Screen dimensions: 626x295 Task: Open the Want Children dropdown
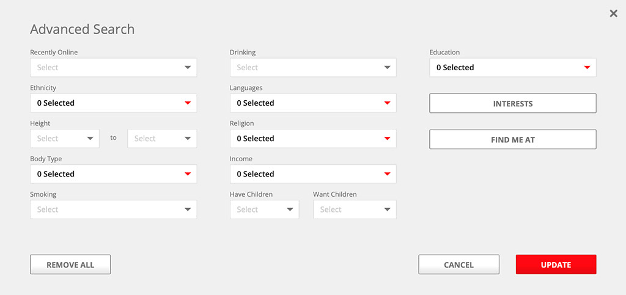click(x=355, y=209)
